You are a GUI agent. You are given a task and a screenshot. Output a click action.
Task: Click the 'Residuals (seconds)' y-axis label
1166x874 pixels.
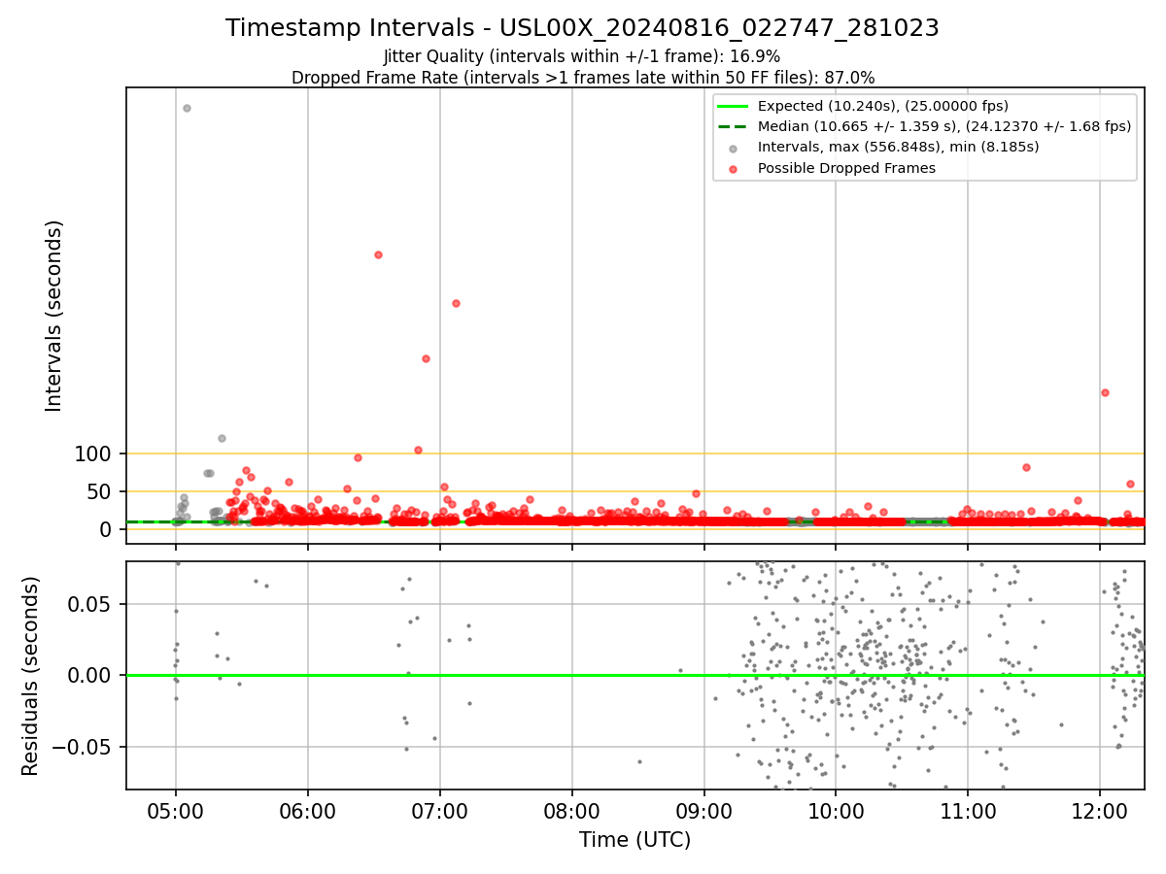31,676
